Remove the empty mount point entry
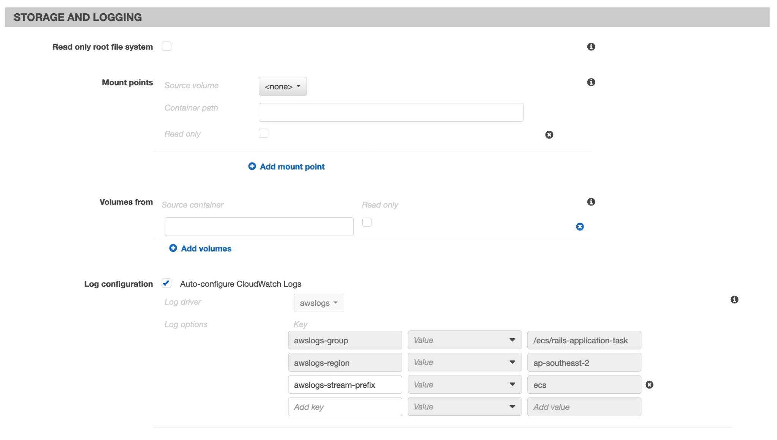The width and height of the screenshot is (777, 440). (x=549, y=135)
